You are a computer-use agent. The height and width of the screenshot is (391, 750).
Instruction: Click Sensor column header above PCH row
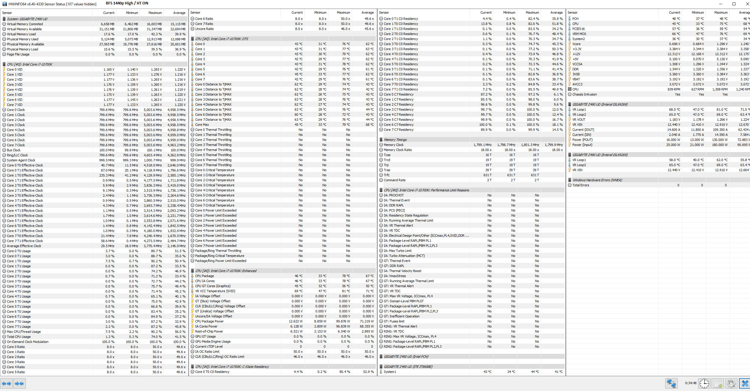612,12
